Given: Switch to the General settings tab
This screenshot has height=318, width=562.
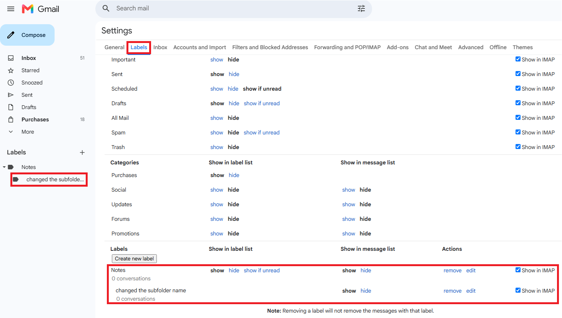Looking at the screenshot, I should [x=115, y=47].
